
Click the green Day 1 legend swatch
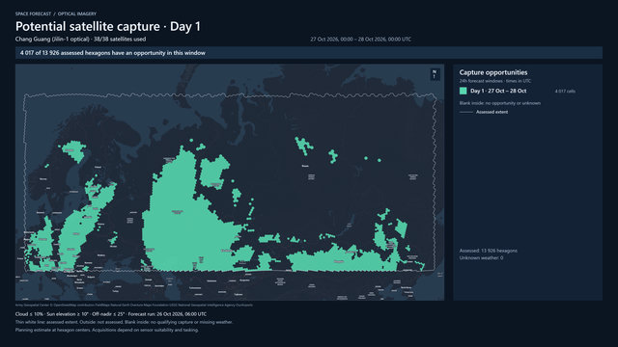coord(463,91)
